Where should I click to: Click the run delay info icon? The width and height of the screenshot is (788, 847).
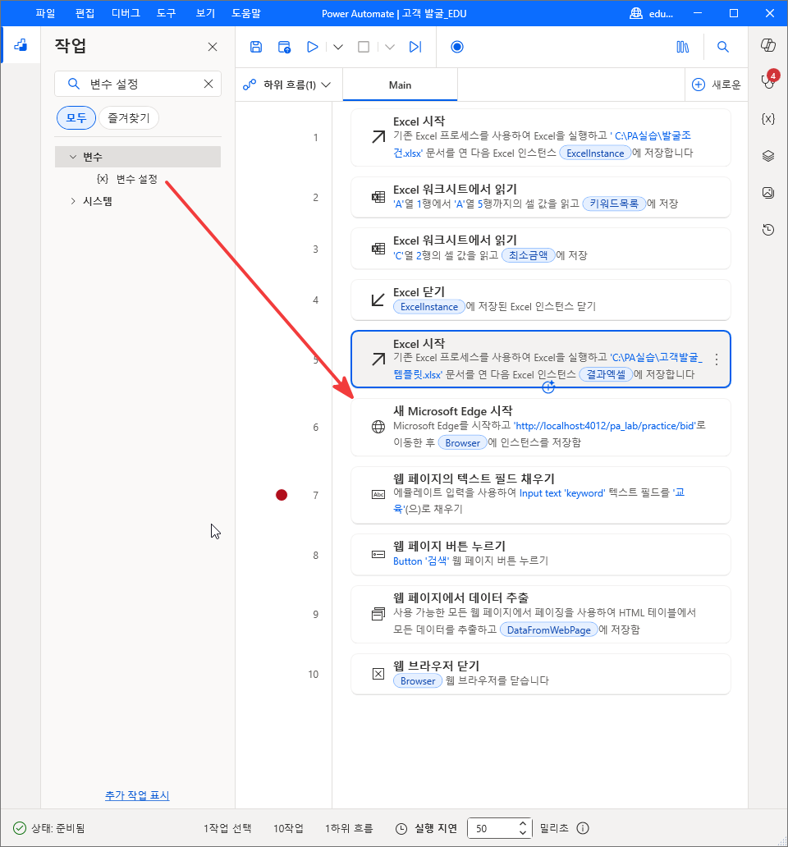coord(583,828)
